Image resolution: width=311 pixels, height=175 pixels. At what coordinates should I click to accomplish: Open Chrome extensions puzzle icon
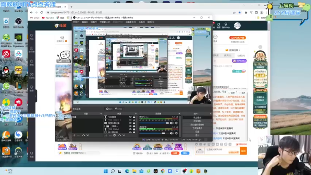pos(246,12)
